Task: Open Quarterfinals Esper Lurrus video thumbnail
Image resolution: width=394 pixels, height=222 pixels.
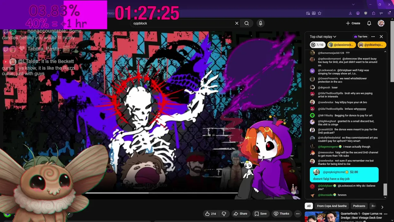Action: 322,217
